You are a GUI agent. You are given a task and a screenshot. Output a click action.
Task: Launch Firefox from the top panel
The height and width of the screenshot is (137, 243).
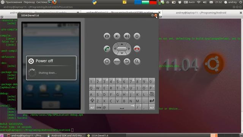click(x=54, y=2)
